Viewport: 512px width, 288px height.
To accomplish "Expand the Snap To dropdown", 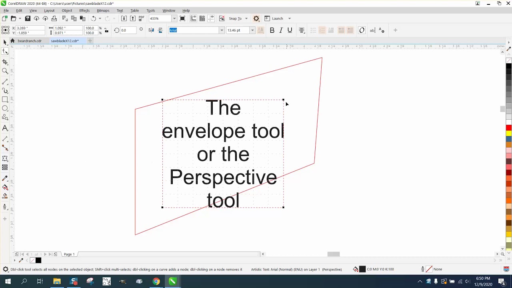I will pyautogui.click(x=246, y=18).
